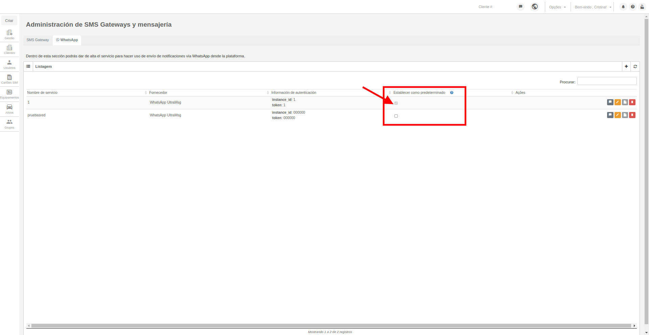Click the pruebasred service name cell
The width and height of the screenshot is (649, 335).
[37, 115]
